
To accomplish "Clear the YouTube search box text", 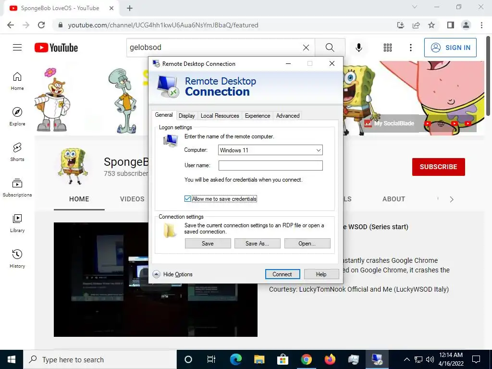I will (306, 48).
